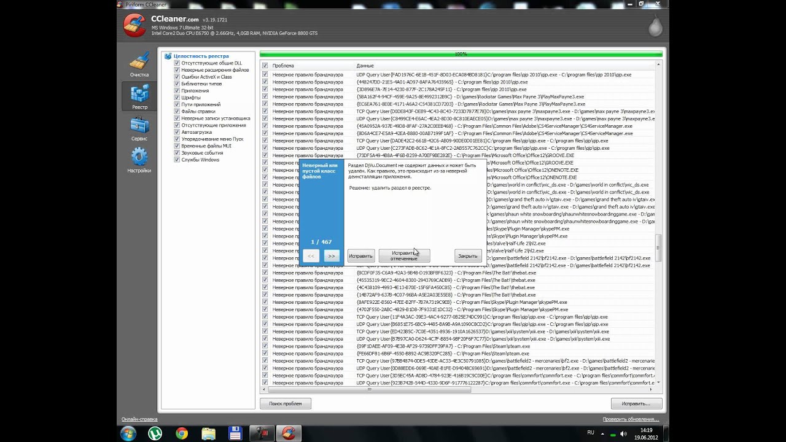Select the Реестр (Registry) section
Screen dimensions: 786x442
point(139,97)
